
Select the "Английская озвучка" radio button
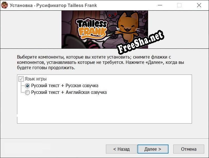coord(27,92)
